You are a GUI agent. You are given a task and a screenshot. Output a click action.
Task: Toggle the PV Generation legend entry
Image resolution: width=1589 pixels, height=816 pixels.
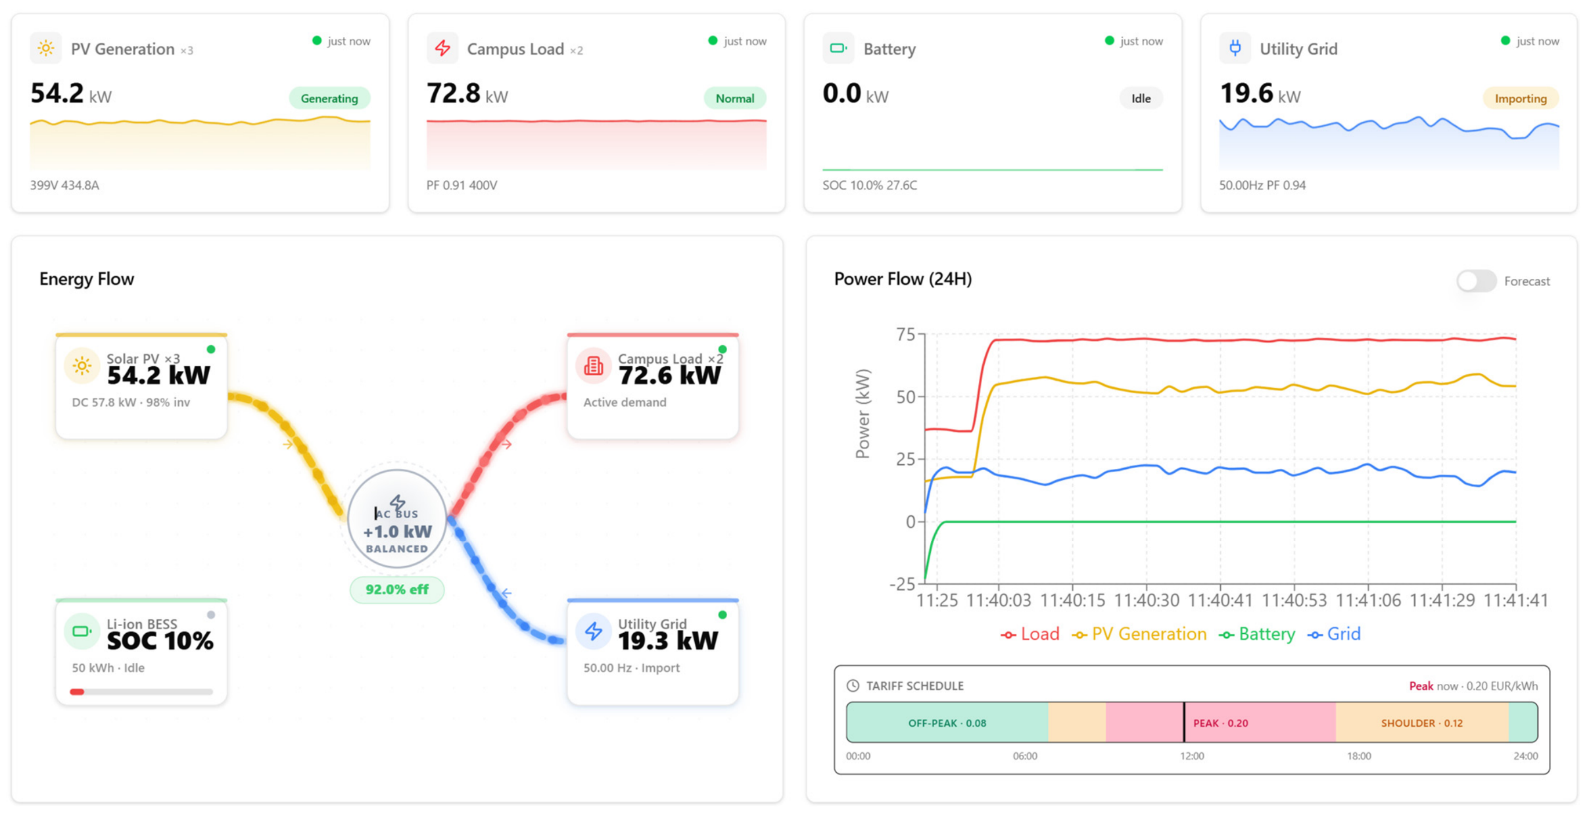[x=1139, y=634]
